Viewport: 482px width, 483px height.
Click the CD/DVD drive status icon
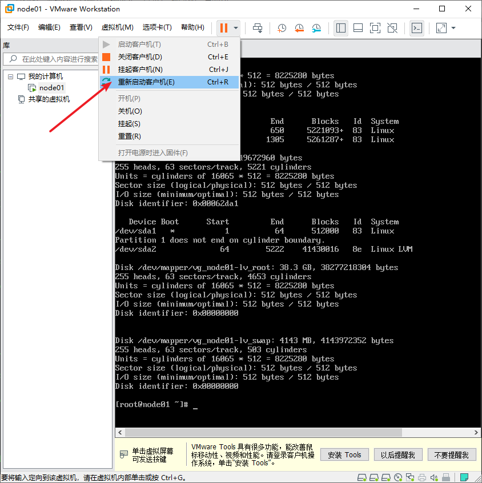pyautogui.click(x=398, y=477)
